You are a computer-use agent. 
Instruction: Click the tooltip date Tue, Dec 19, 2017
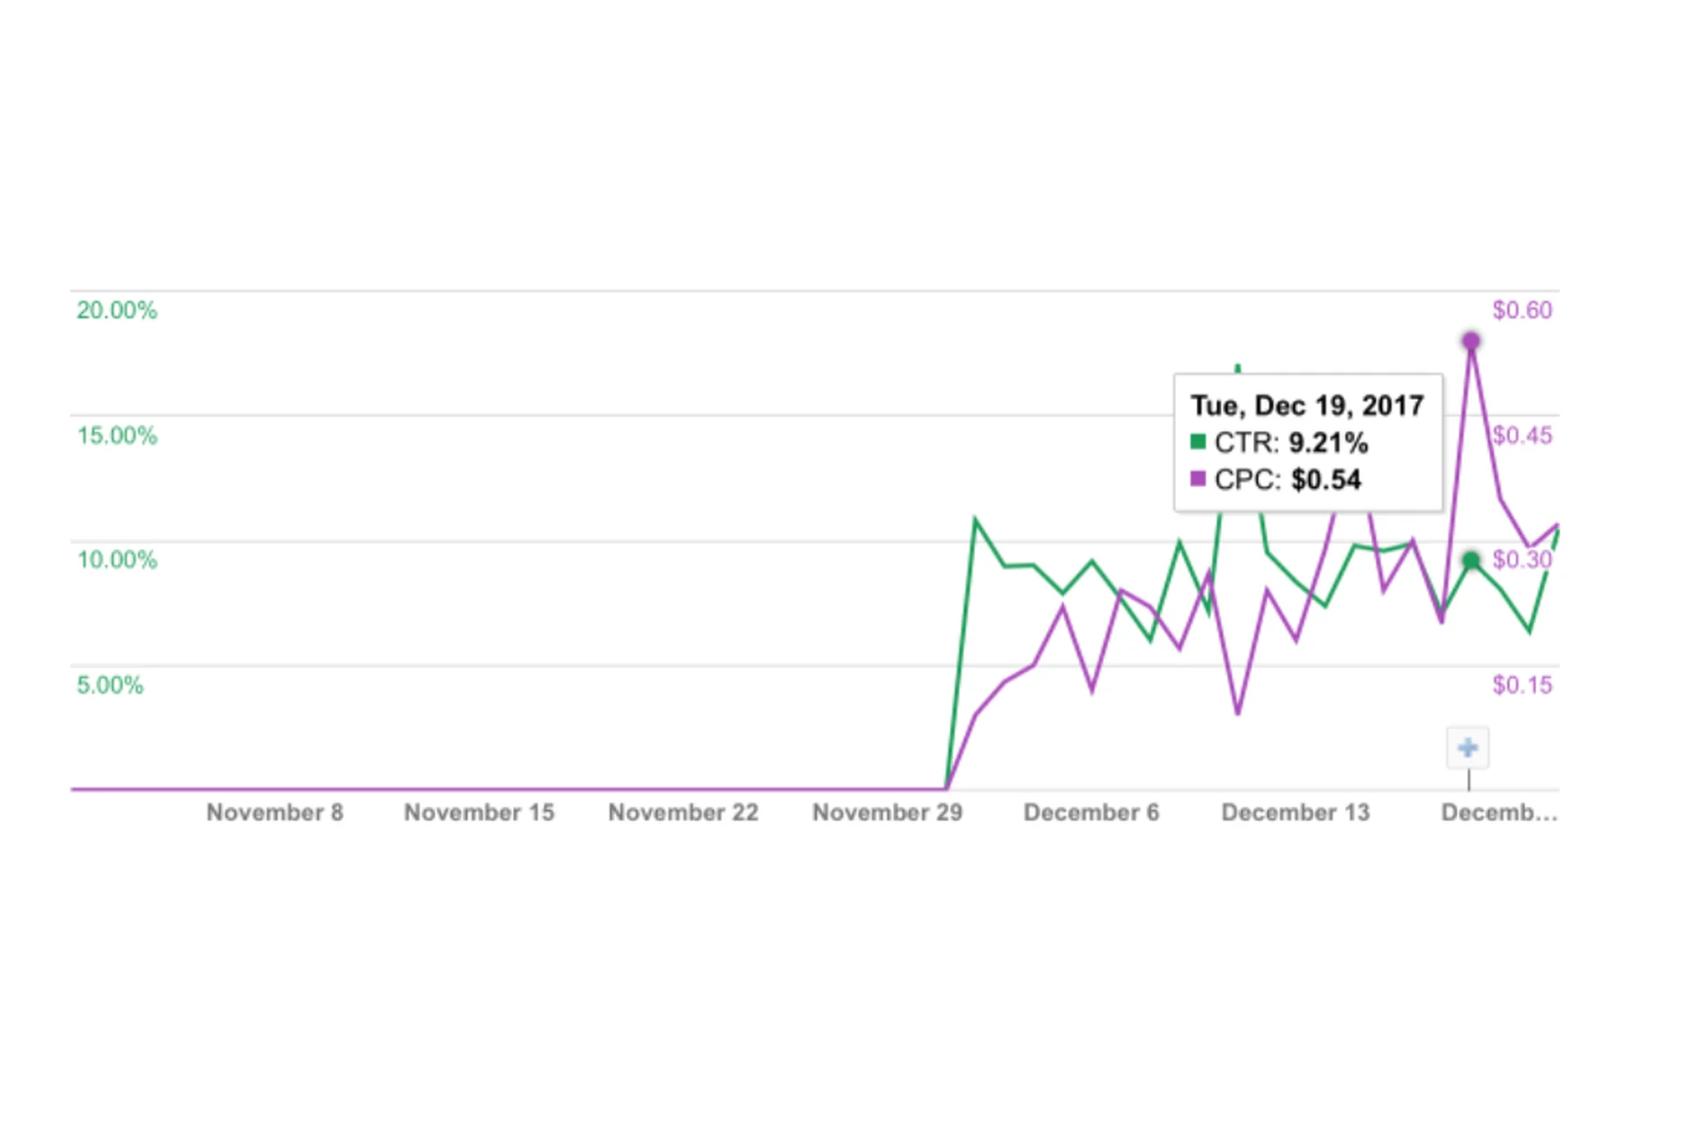tap(1307, 405)
